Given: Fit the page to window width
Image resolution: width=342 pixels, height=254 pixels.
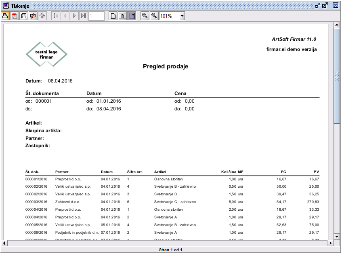Looking at the screenshot, I should pyautogui.click(x=132, y=16).
